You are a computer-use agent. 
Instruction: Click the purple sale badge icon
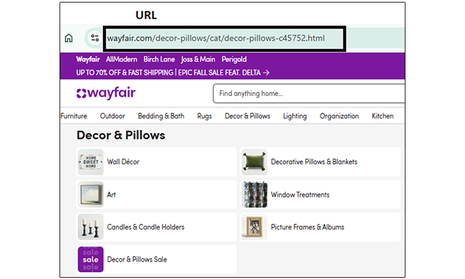point(91,259)
